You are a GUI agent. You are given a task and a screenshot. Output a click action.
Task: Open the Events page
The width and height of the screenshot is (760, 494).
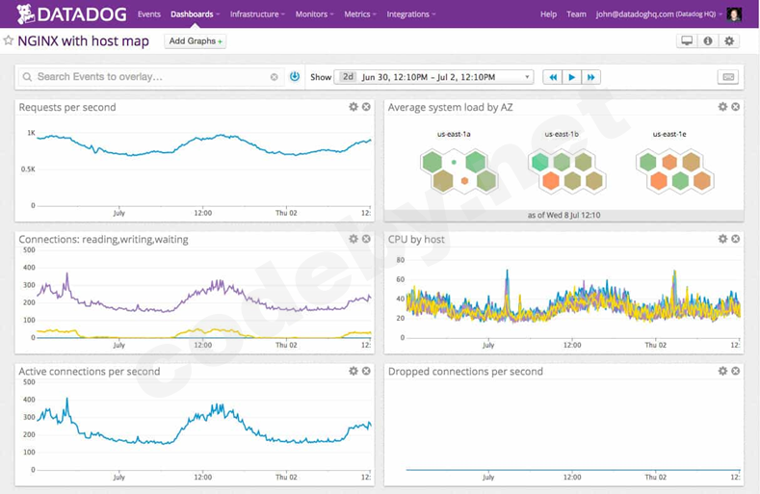[x=149, y=14]
